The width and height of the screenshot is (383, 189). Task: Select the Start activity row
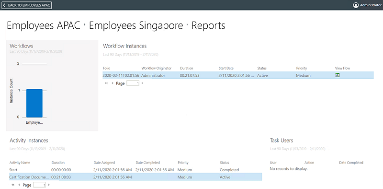coord(135,170)
